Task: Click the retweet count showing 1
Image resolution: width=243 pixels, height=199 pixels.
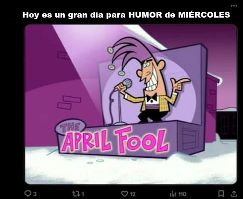Action: pyautogui.click(x=83, y=194)
